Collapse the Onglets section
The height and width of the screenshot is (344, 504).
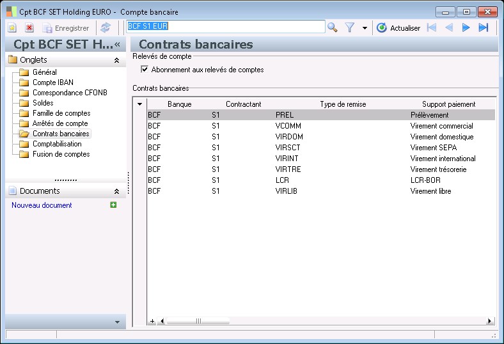click(x=116, y=60)
